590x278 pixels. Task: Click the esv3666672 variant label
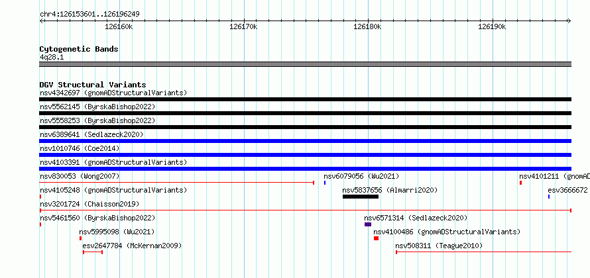click(x=567, y=190)
